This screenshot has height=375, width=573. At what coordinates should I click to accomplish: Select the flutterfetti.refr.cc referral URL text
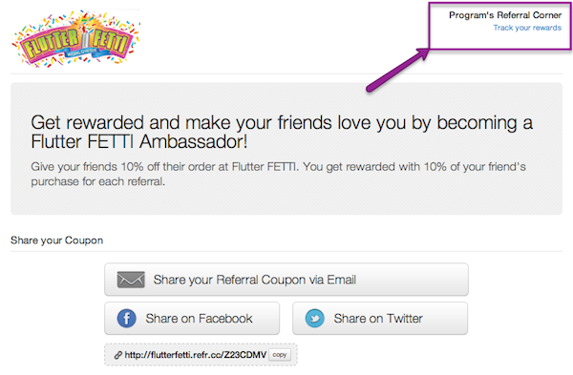pyautogui.click(x=196, y=355)
